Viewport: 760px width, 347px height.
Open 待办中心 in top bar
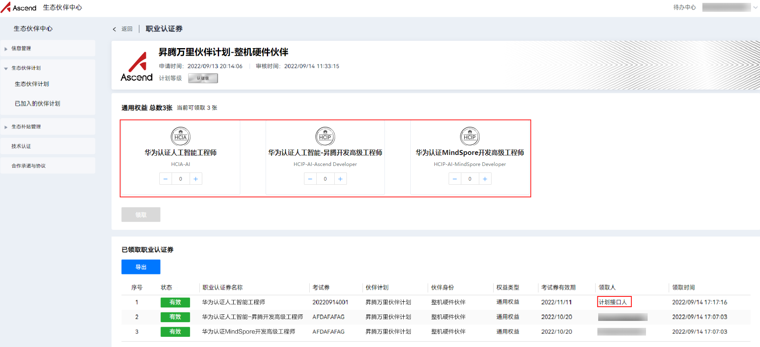pyautogui.click(x=684, y=7)
